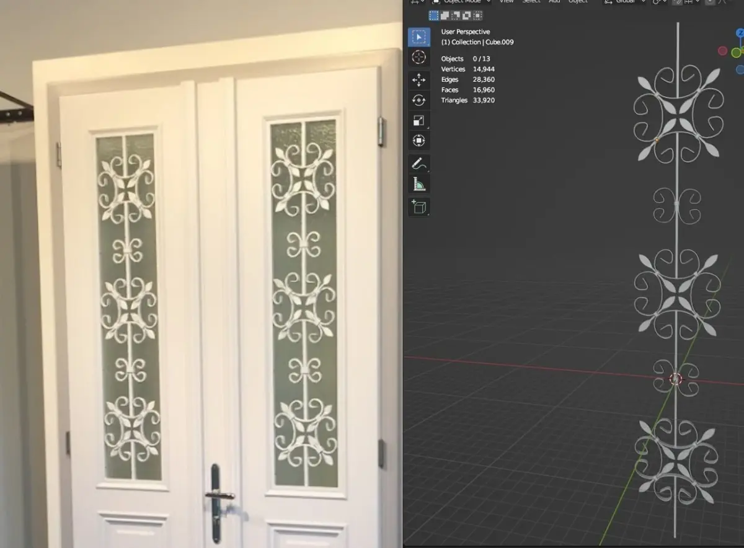Click the Vertices 14,944 statistic

(468, 69)
